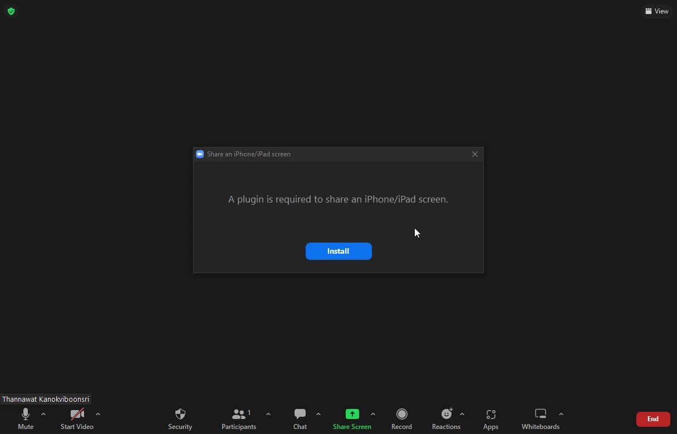
Task: Start recording with the Record button
Action: point(401,419)
